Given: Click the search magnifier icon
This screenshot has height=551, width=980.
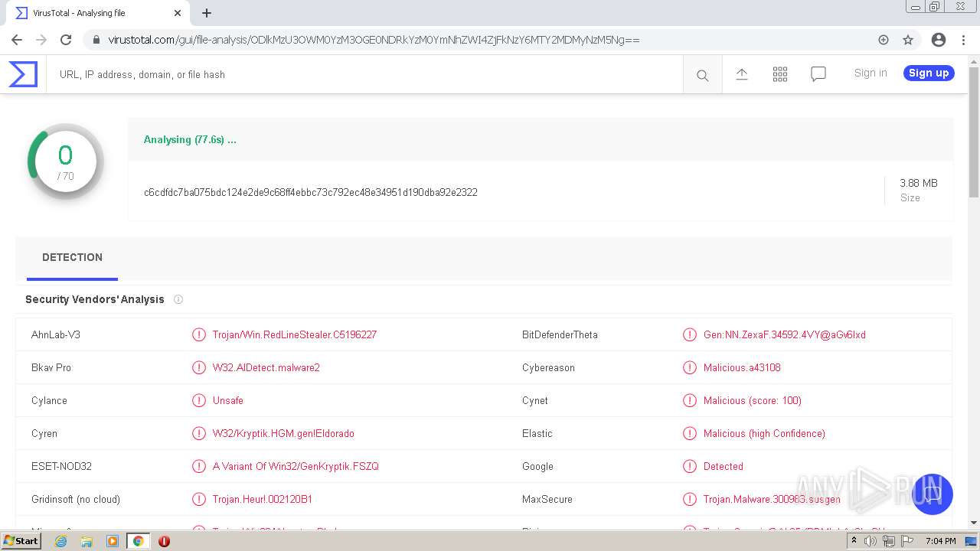Looking at the screenshot, I should [702, 75].
